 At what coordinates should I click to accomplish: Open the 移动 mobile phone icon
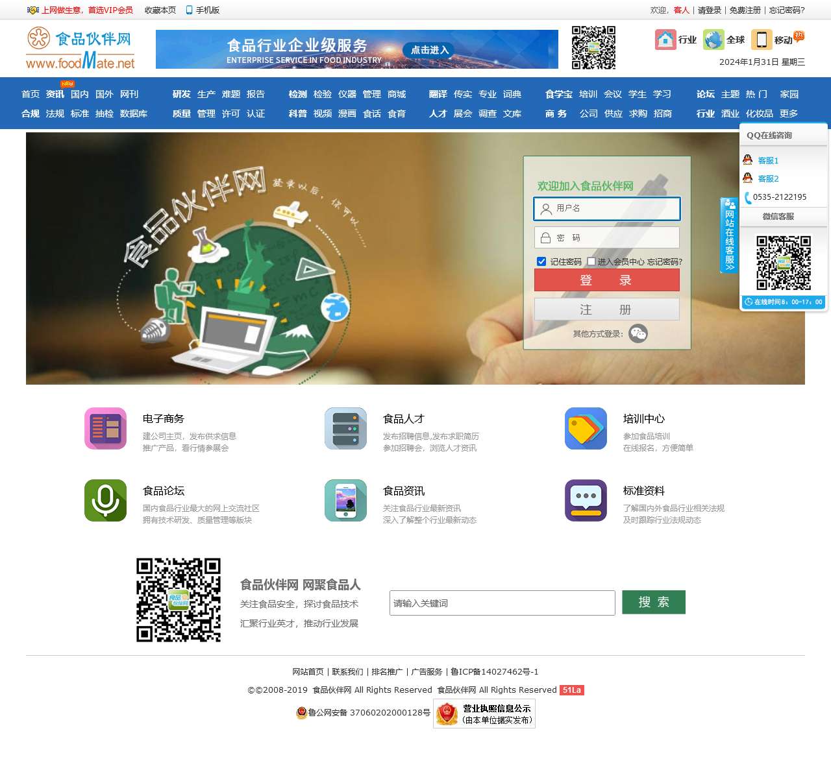point(761,40)
